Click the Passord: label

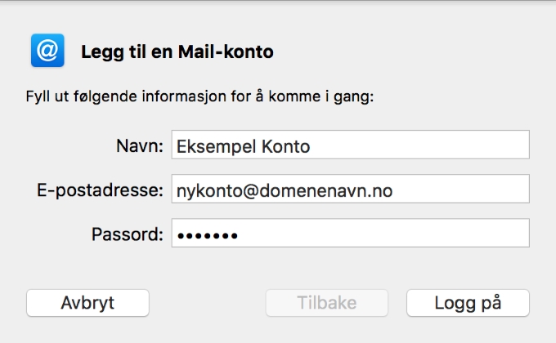click(128, 234)
